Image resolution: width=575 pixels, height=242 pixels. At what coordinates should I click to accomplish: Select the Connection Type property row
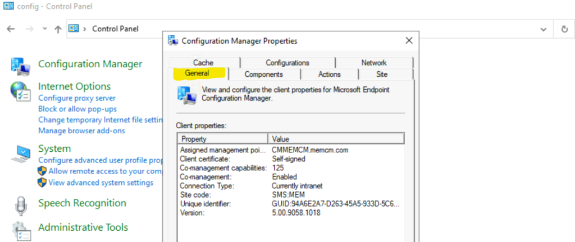tap(291, 186)
